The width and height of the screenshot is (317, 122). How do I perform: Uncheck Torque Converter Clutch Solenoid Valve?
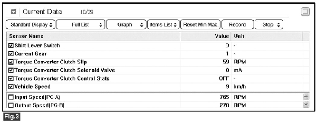pyautogui.click(x=11, y=70)
